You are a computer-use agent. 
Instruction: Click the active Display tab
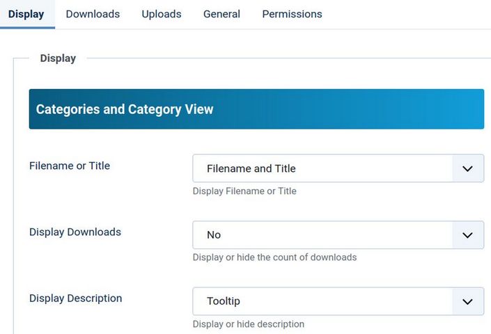tap(26, 14)
